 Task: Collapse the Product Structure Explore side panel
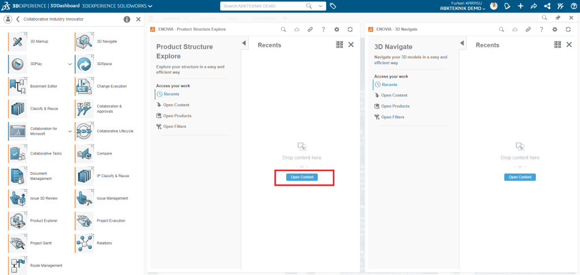pyautogui.click(x=244, y=44)
